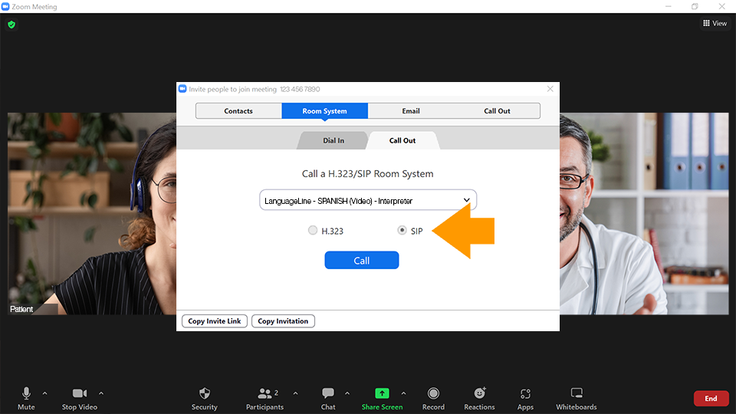Select the H.323 radio button
The height and width of the screenshot is (414, 736).
(313, 230)
